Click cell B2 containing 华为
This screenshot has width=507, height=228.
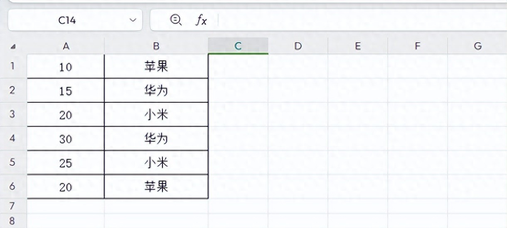tap(156, 90)
